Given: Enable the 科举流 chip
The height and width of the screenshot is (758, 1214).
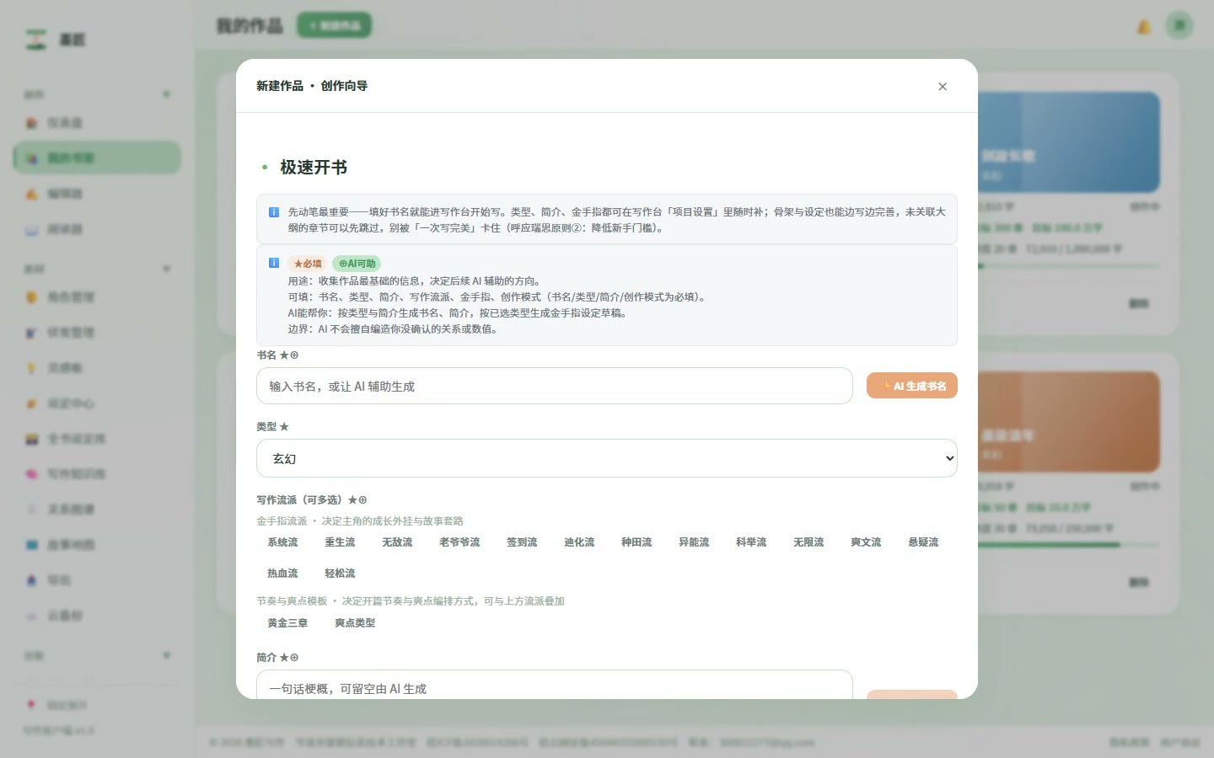Looking at the screenshot, I should 751,542.
